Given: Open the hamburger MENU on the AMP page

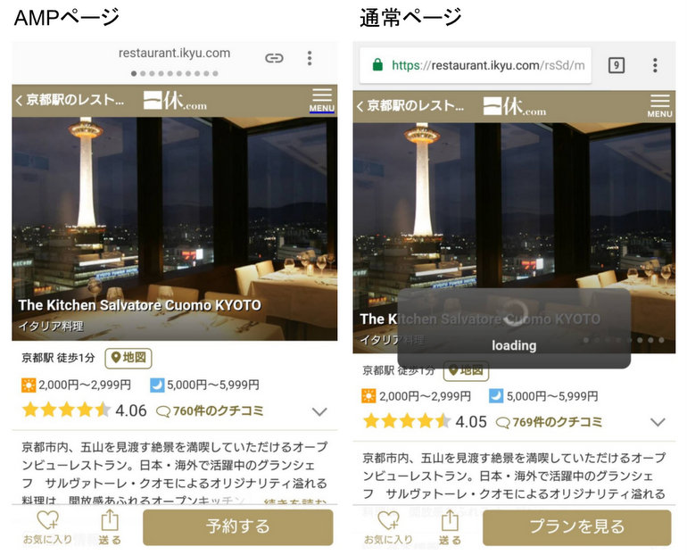Looking at the screenshot, I should (321, 100).
